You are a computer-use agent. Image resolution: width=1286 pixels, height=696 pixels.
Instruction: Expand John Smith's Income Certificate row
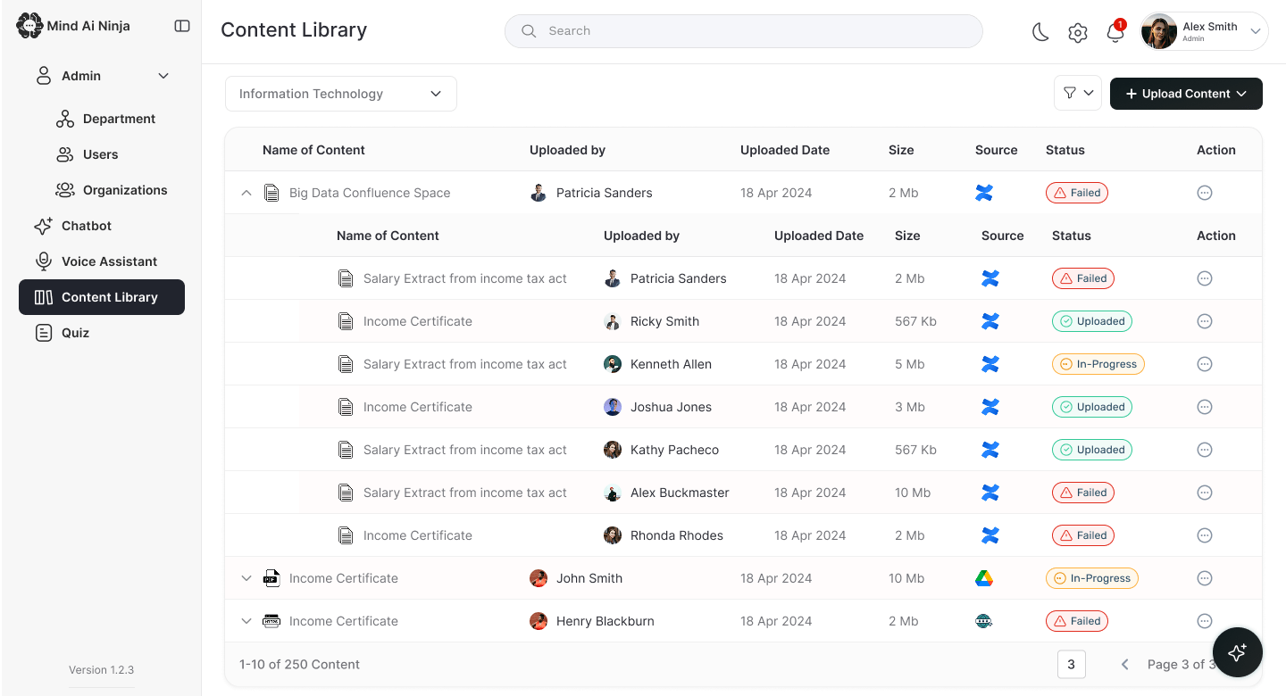pos(246,578)
